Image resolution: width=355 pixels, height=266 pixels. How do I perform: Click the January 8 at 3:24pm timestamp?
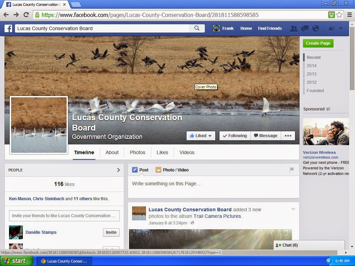[168, 223]
